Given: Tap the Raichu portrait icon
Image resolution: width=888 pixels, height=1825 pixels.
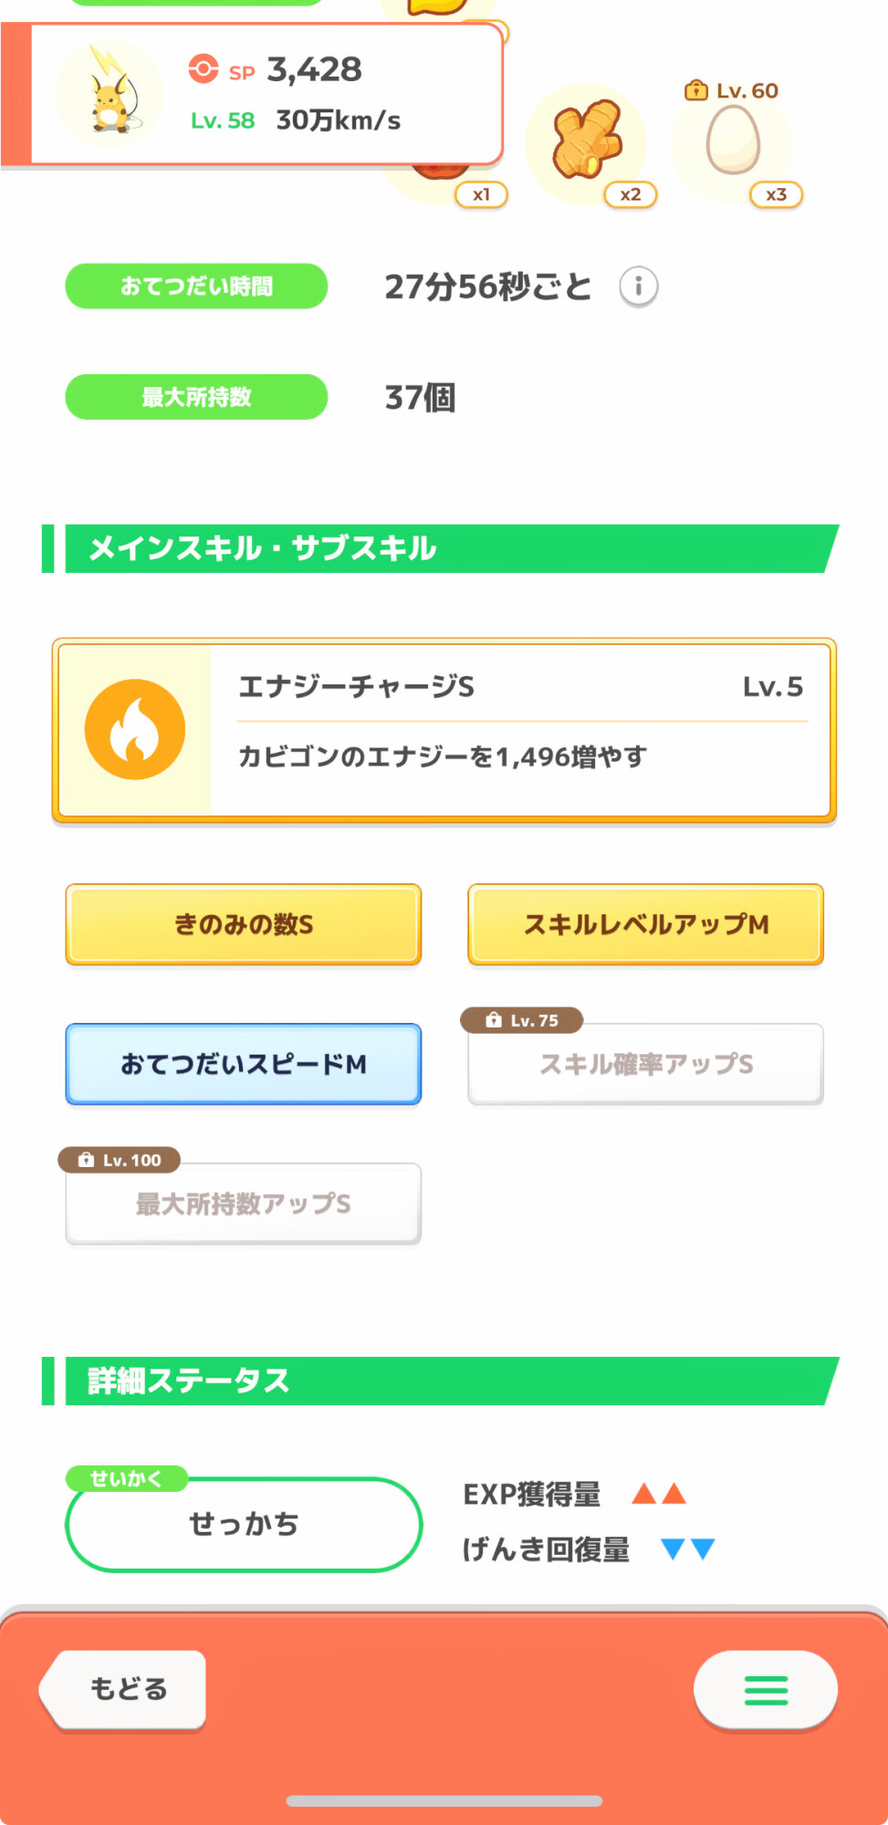Looking at the screenshot, I should point(110,94).
